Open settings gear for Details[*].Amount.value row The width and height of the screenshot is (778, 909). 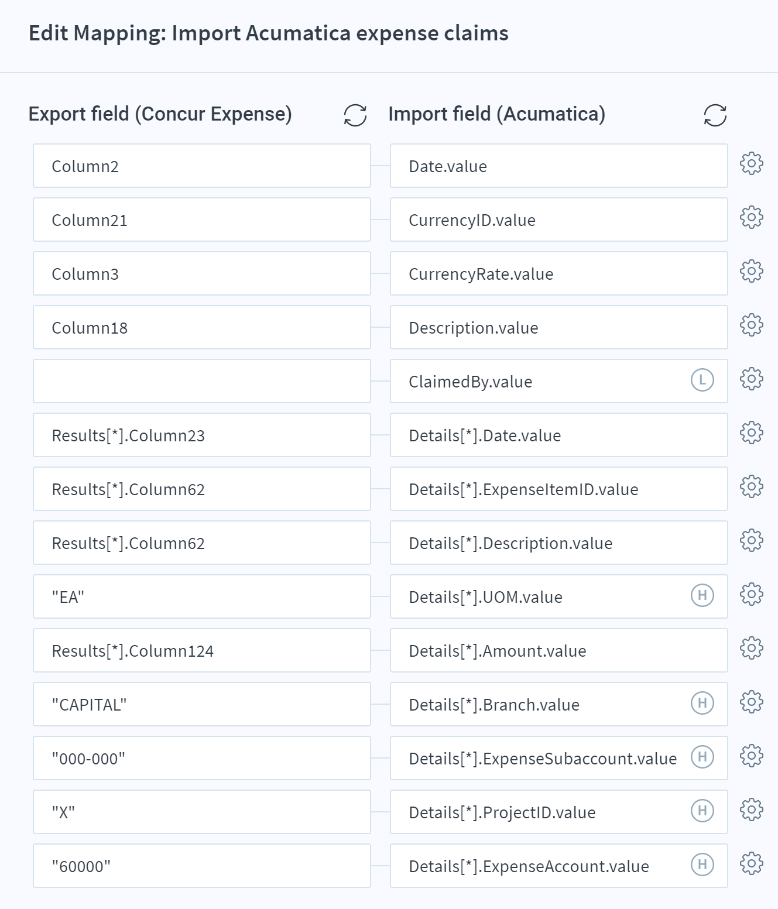pyautogui.click(x=752, y=648)
